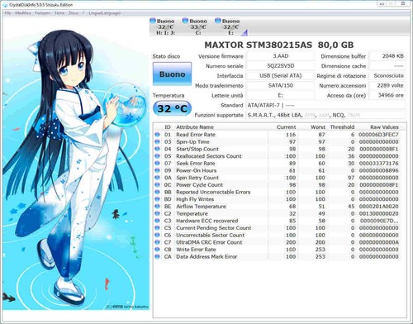Click the Stato disco label

166,56
